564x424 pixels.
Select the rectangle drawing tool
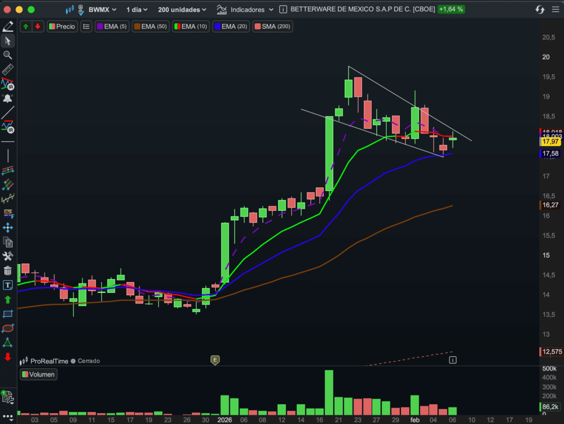pyautogui.click(x=8, y=314)
